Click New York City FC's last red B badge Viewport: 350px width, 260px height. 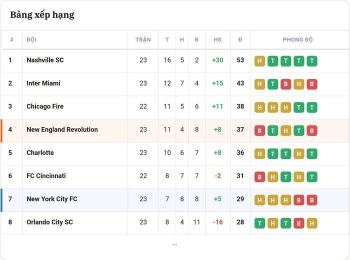tap(312, 200)
